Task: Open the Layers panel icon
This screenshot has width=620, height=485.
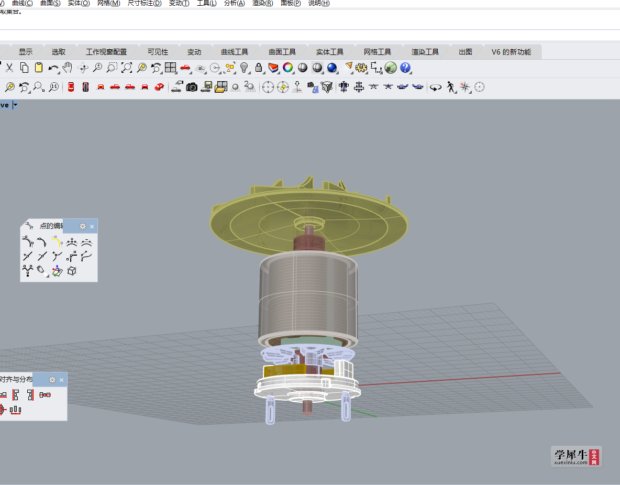Action: point(273,68)
